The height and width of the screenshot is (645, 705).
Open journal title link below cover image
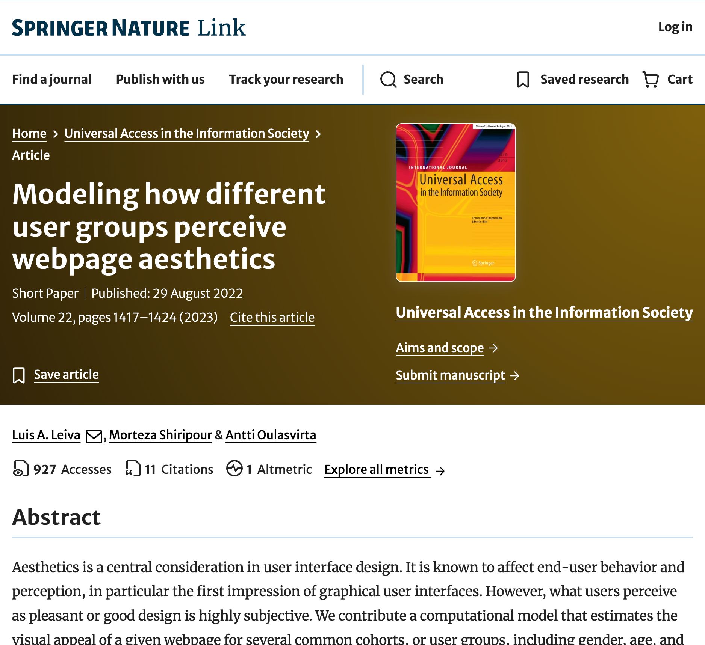544,312
